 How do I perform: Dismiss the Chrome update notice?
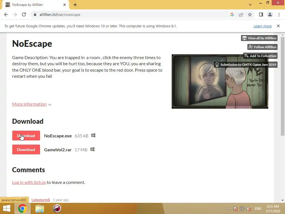pyautogui.click(x=278, y=26)
